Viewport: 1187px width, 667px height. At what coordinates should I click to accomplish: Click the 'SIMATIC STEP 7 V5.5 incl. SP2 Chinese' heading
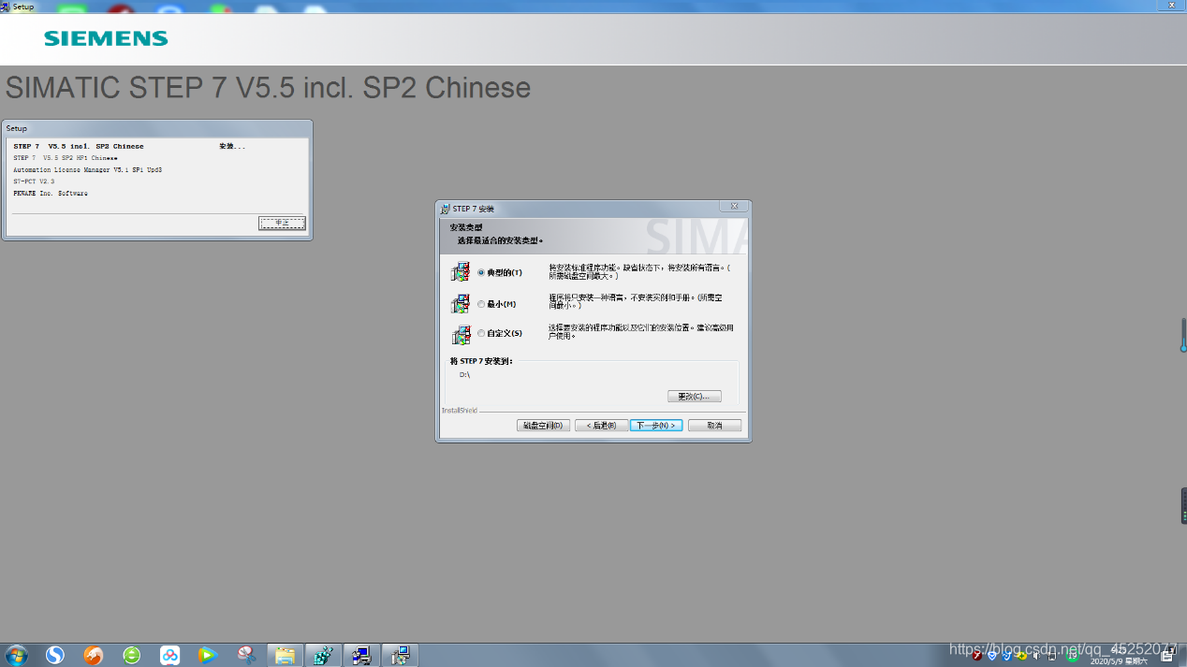pos(268,88)
